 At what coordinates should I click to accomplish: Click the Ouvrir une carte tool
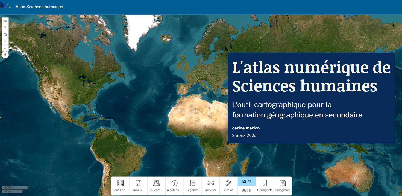[138, 186]
